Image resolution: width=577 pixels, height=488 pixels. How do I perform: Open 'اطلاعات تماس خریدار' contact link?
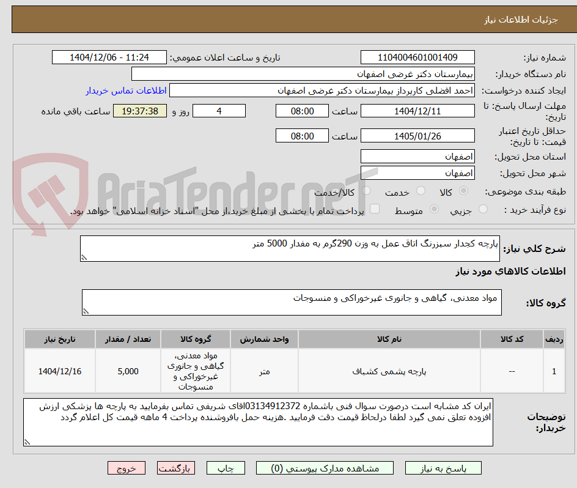[x=126, y=91]
